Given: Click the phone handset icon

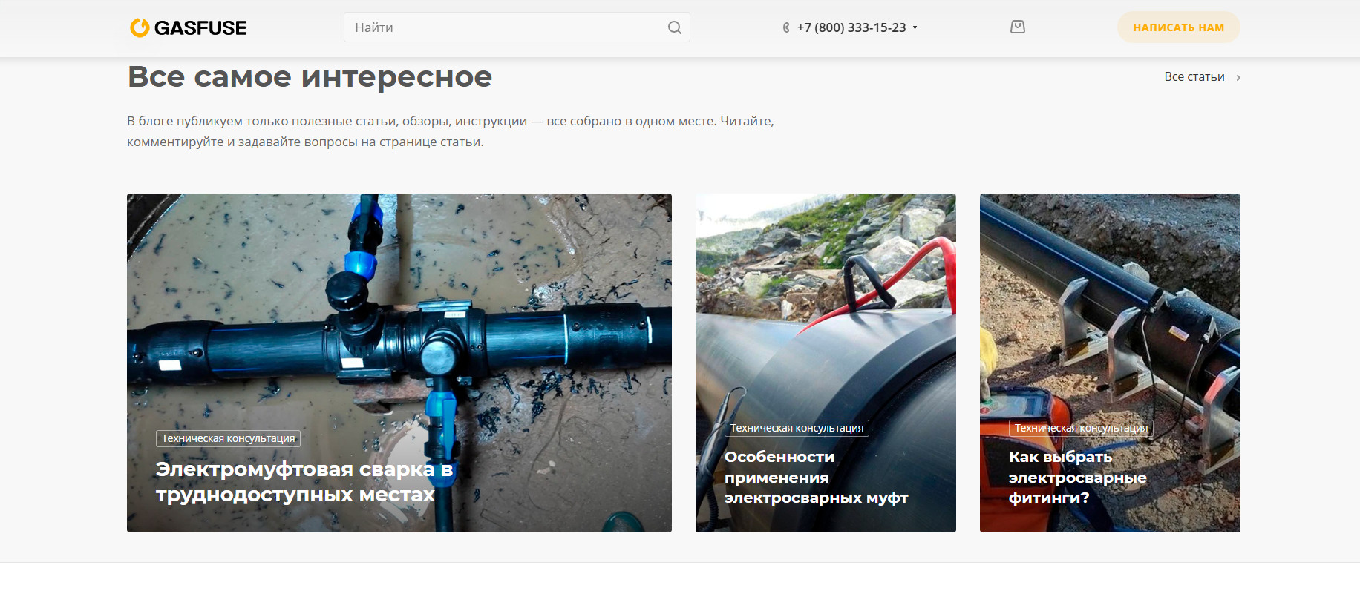Looking at the screenshot, I should [786, 27].
